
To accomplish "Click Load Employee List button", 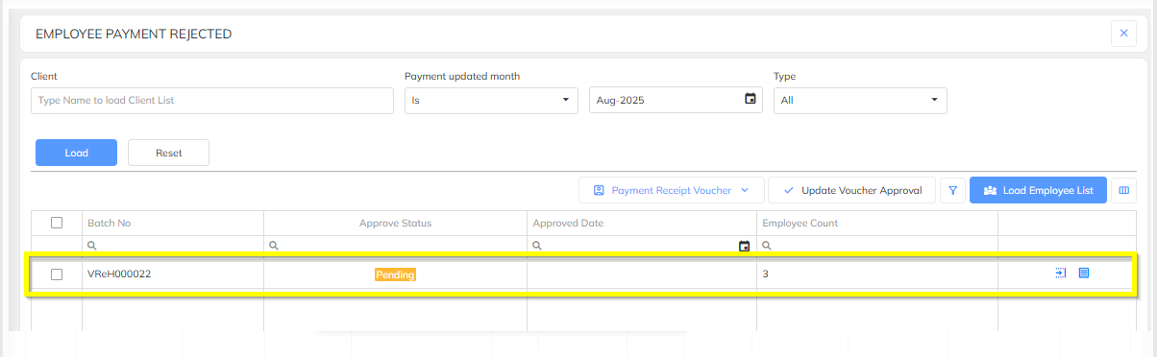I will click(1038, 191).
